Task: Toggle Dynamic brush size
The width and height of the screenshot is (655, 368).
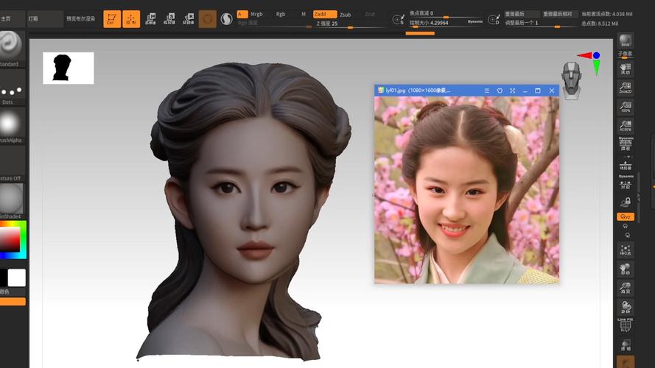Action: click(x=475, y=21)
